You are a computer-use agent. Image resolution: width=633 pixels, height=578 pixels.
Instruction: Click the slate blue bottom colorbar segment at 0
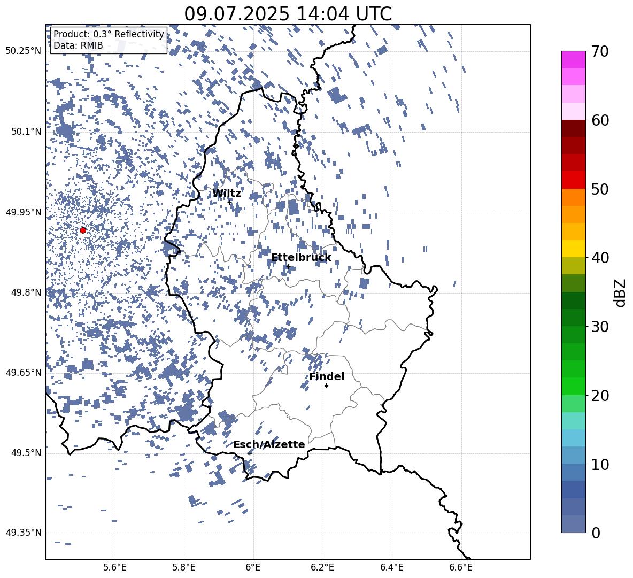pos(574,524)
